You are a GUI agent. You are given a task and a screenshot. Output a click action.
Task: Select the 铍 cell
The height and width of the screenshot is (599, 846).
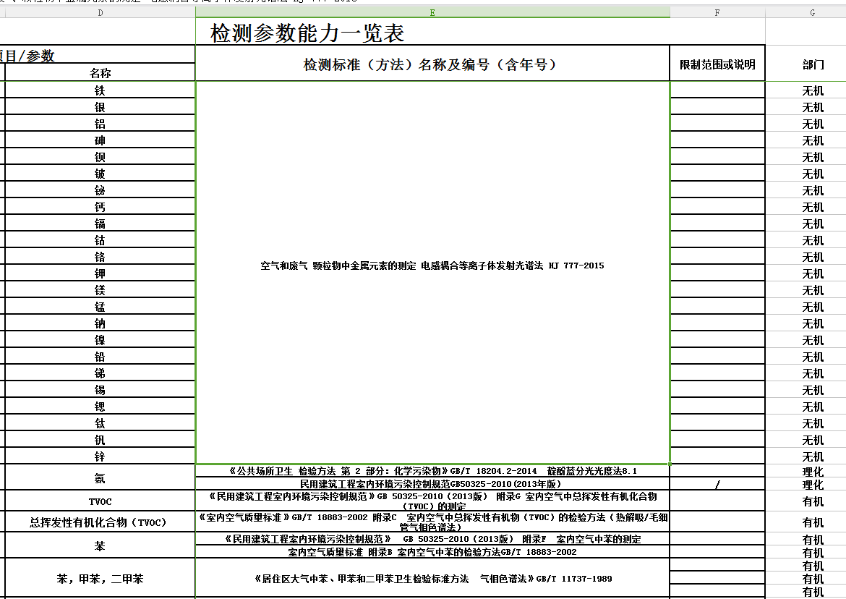click(x=100, y=173)
